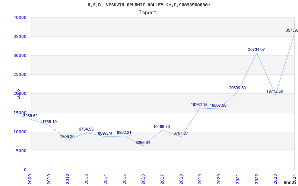The width and height of the screenshot is (298, 186).
Task: Click data label 8922.21
Action: click(x=124, y=133)
